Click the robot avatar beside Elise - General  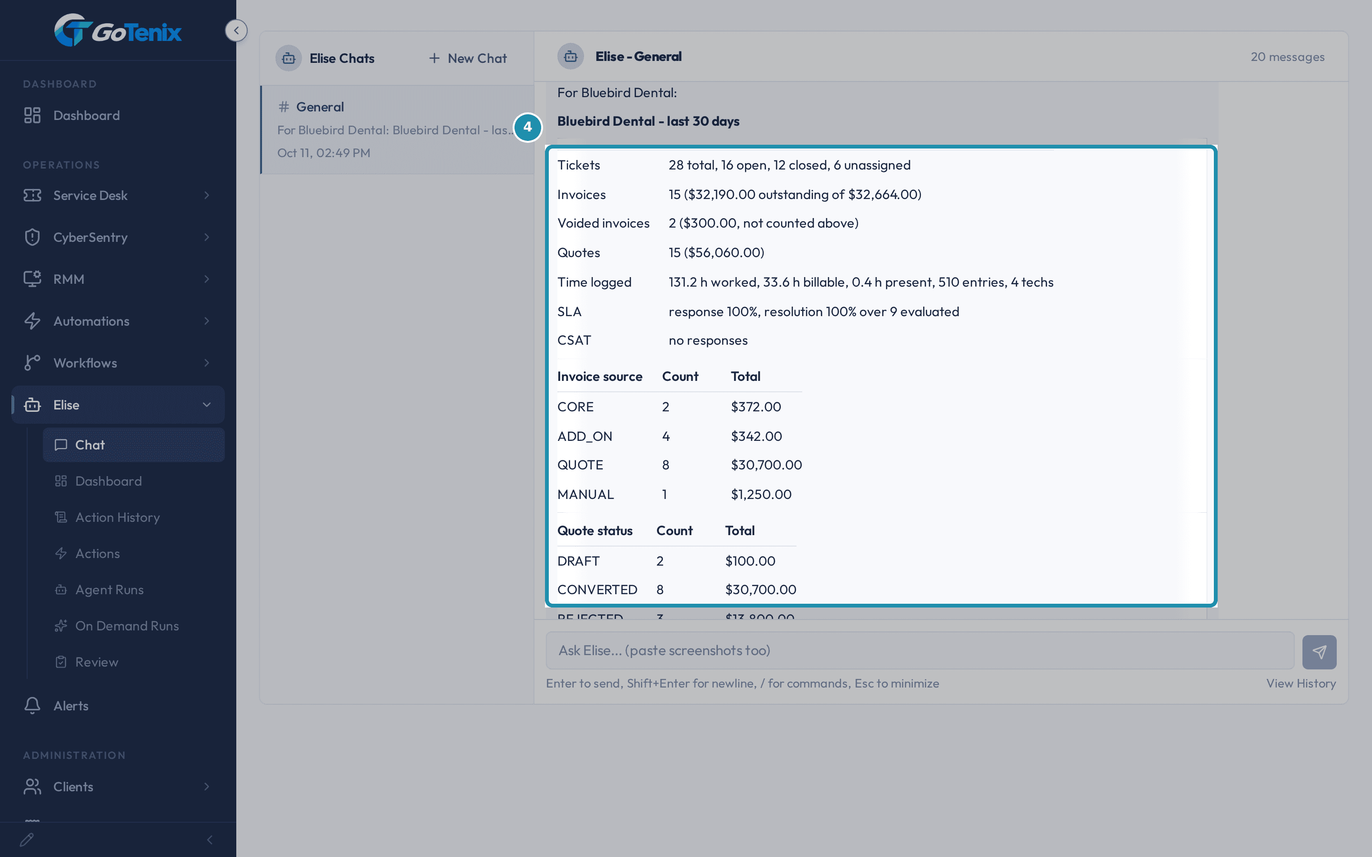pyautogui.click(x=570, y=57)
